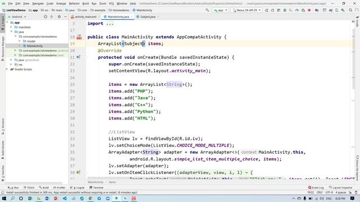Open Search Everywhere magnifier in toolbar
This screenshot has width=360, height=202.
click(350, 10)
